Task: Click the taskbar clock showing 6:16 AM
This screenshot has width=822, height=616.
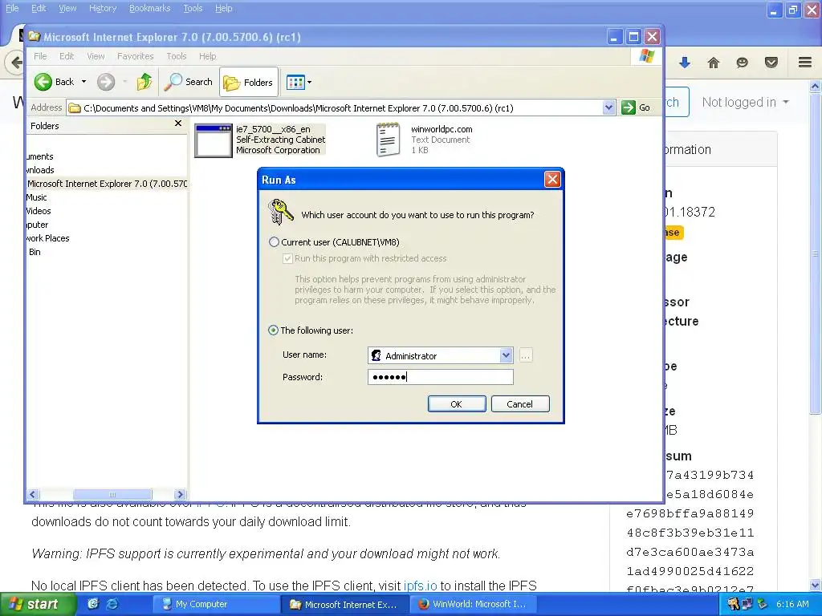Action: (792, 605)
